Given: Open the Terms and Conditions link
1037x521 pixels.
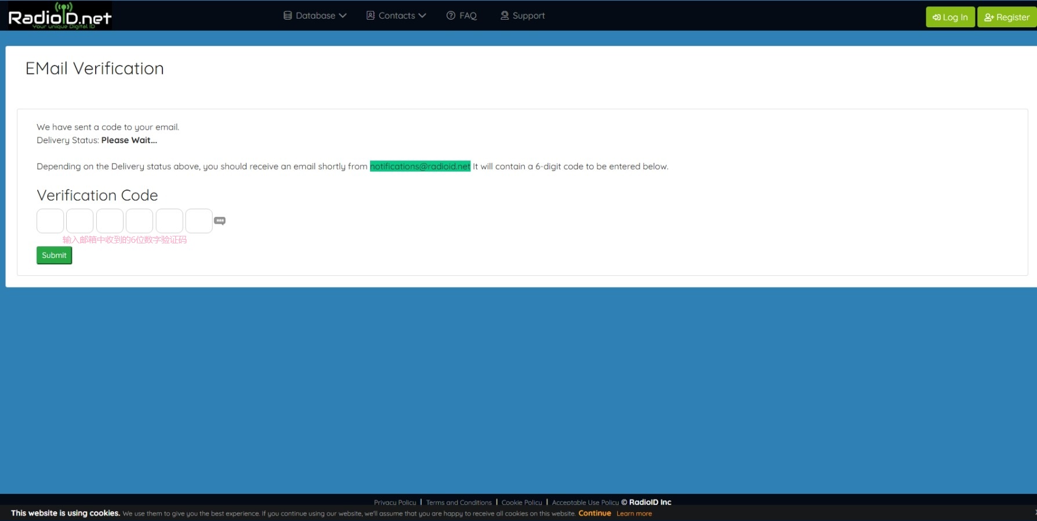Looking at the screenshot, I should click(x=459, y=502).
